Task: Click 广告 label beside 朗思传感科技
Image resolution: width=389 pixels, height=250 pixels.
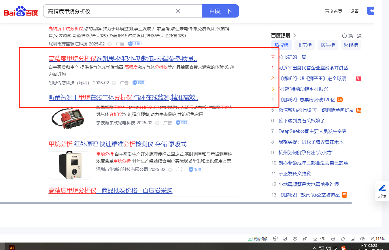Action: pos(124,83)
